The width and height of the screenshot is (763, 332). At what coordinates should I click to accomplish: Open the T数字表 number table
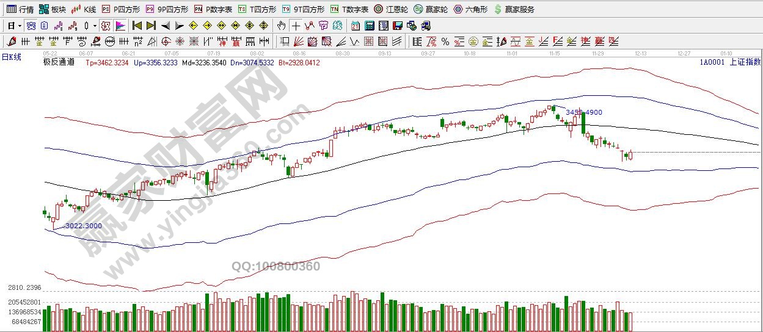pyautogui.click(x=349, y=9)
